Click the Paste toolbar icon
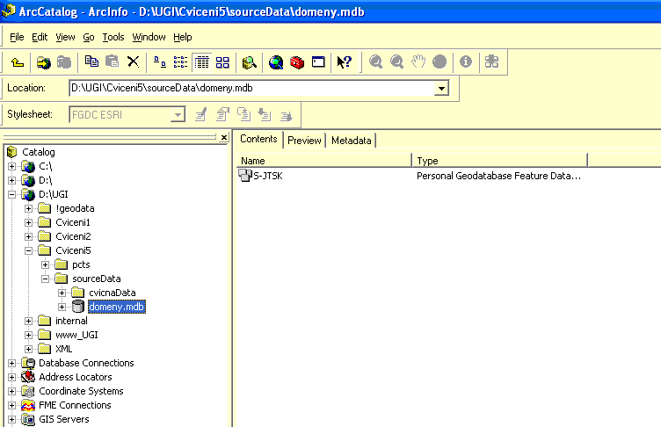The image size is (661, 427). click(x=113, y=62)
